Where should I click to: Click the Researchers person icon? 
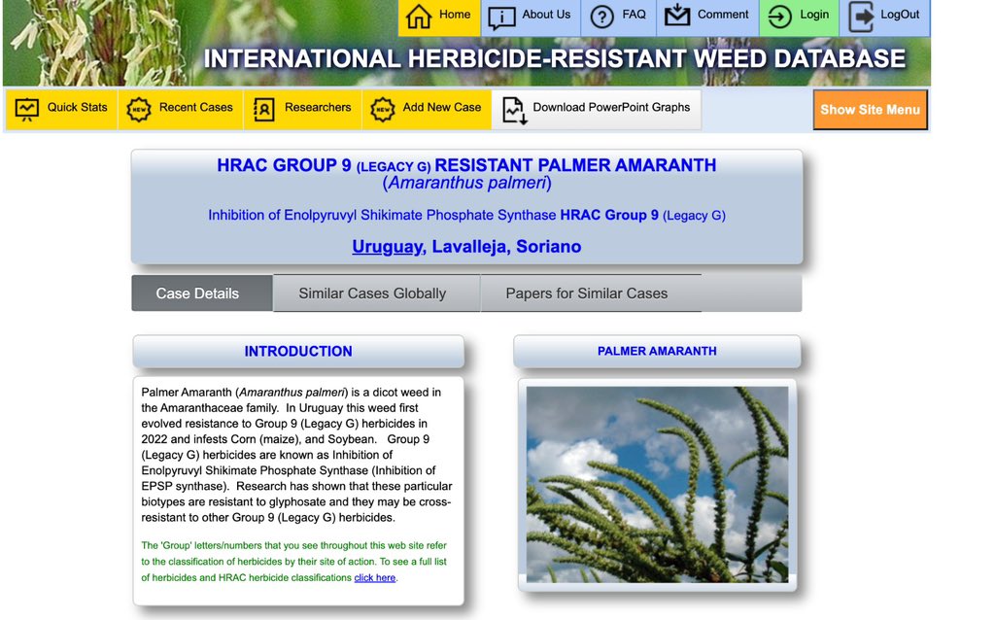point(264,110)
